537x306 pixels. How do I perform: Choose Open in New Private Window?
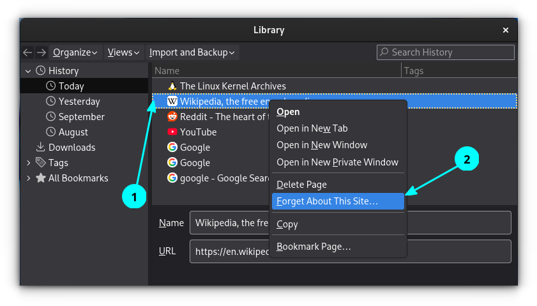337,162
